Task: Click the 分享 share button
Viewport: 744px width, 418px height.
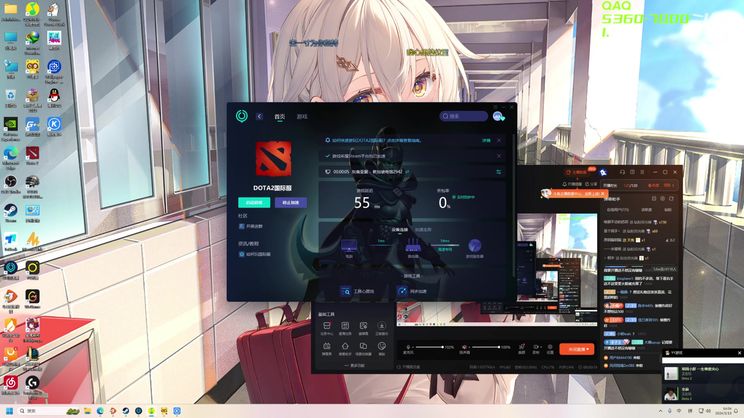Action: [591, 184]
